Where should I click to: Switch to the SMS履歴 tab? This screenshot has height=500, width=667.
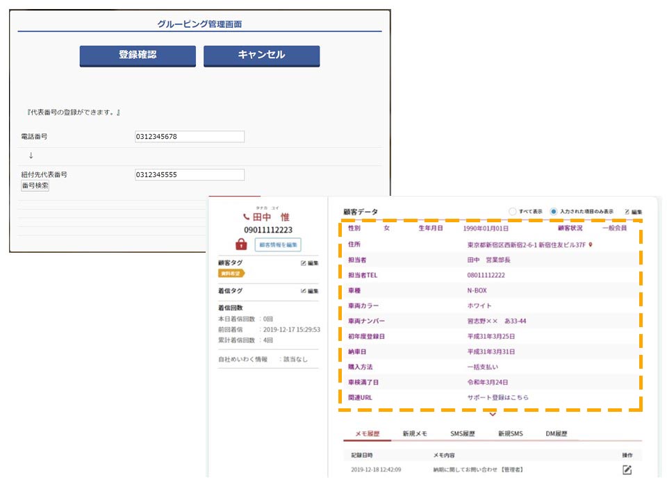point(463,433)
